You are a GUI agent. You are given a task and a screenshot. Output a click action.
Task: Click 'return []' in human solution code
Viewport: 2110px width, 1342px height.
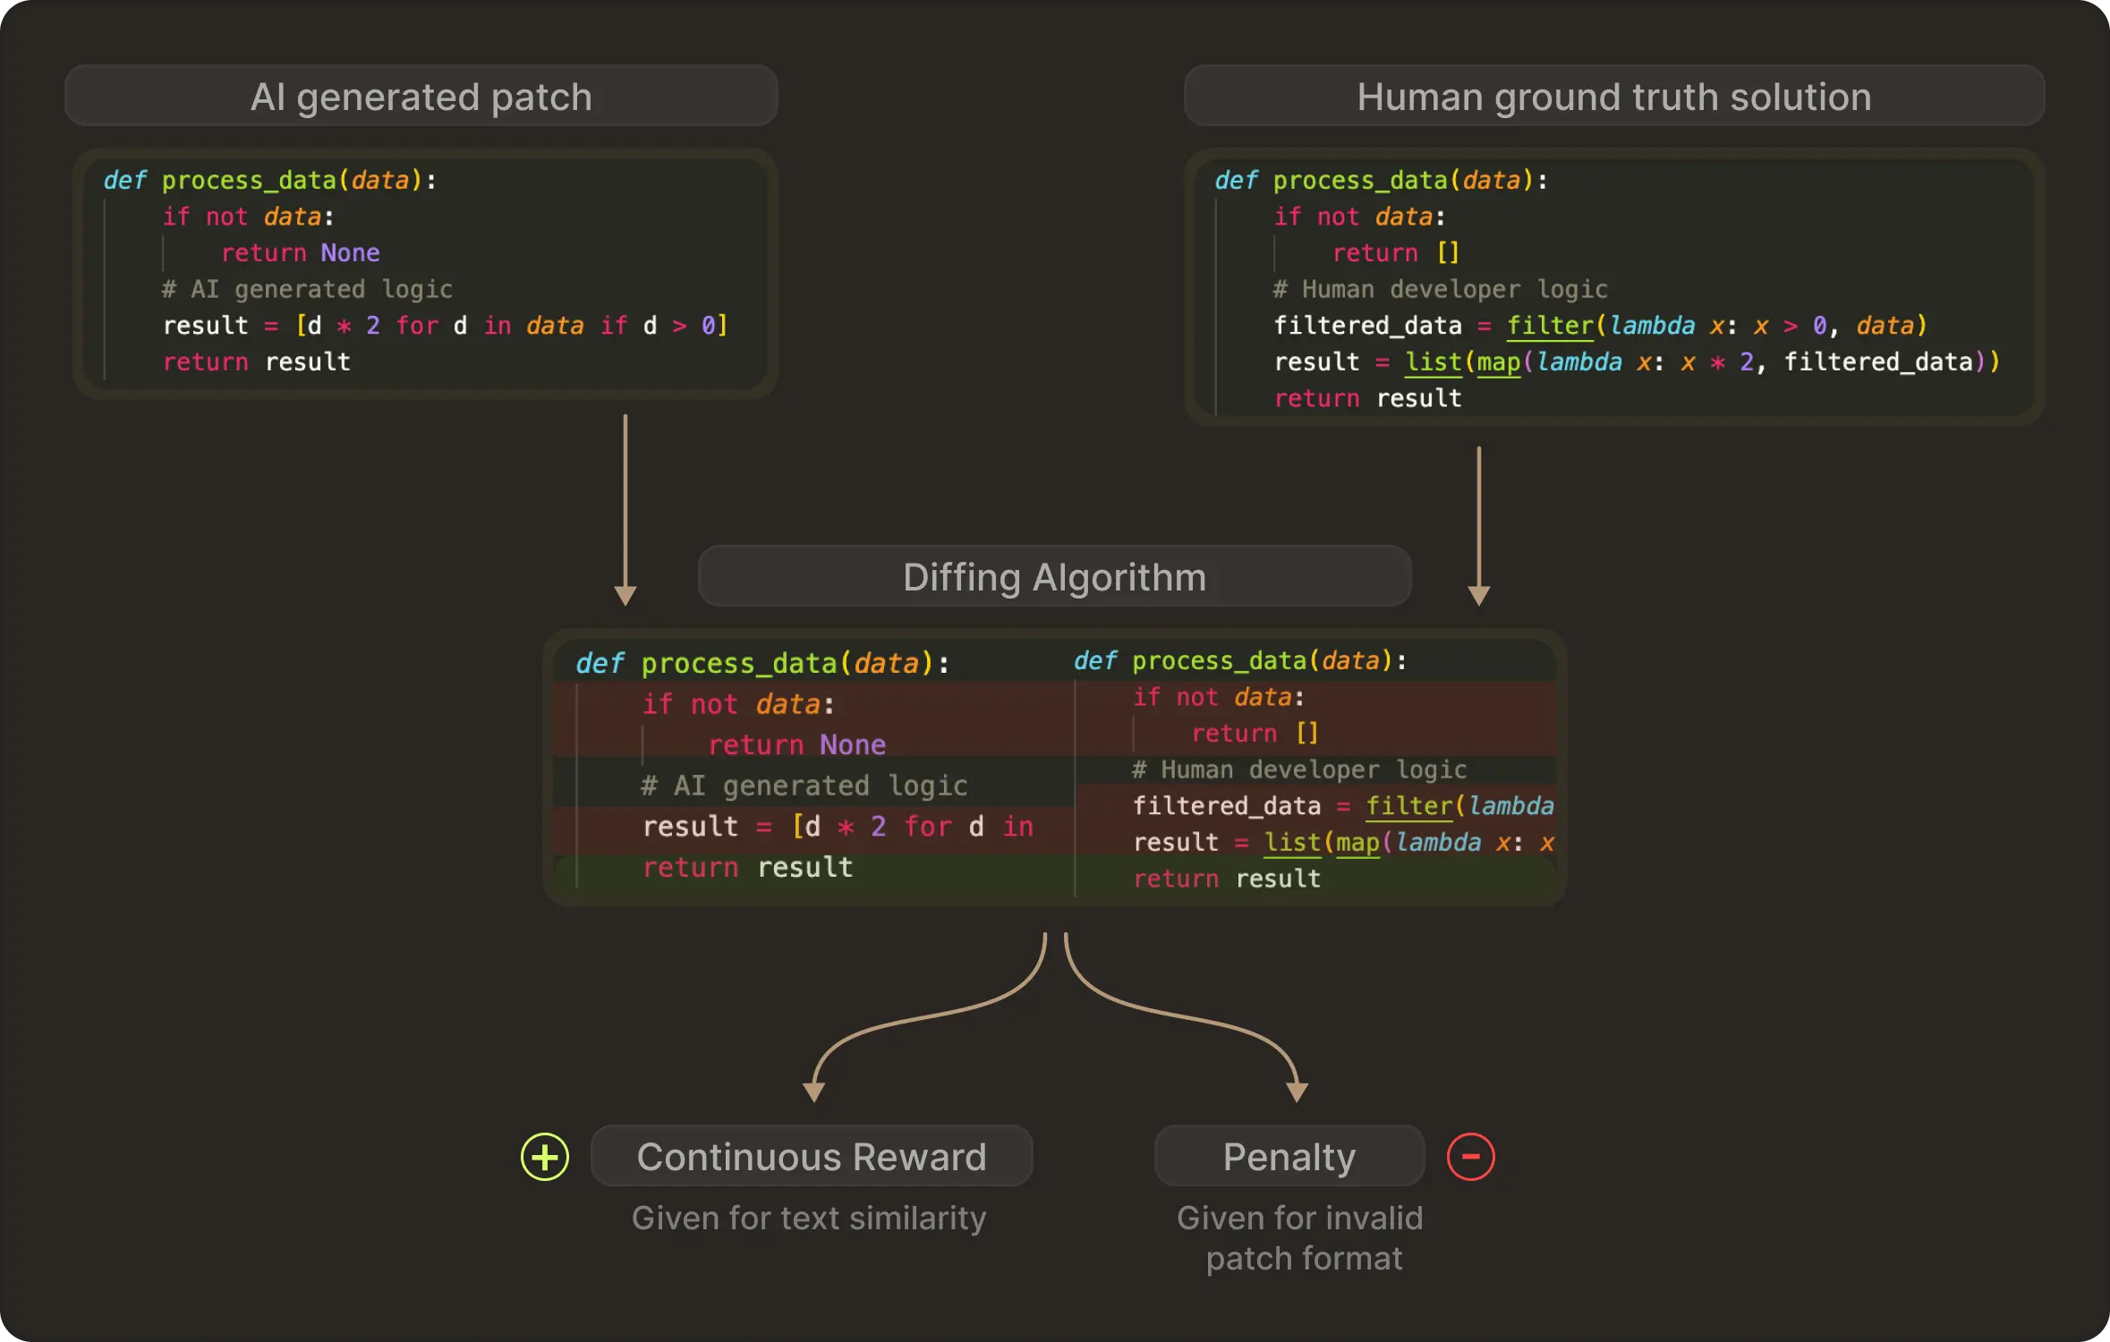coord(1396,253)
